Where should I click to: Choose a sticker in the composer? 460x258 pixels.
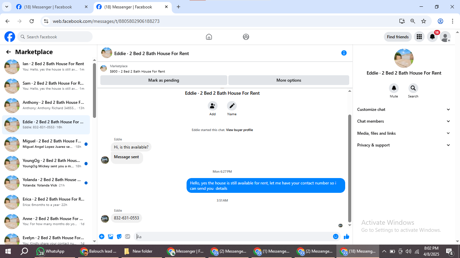(119, 237)
